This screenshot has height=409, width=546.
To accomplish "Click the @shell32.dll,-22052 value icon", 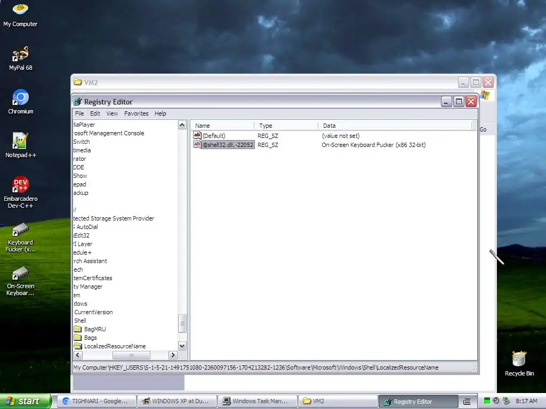I will [197, 144].
